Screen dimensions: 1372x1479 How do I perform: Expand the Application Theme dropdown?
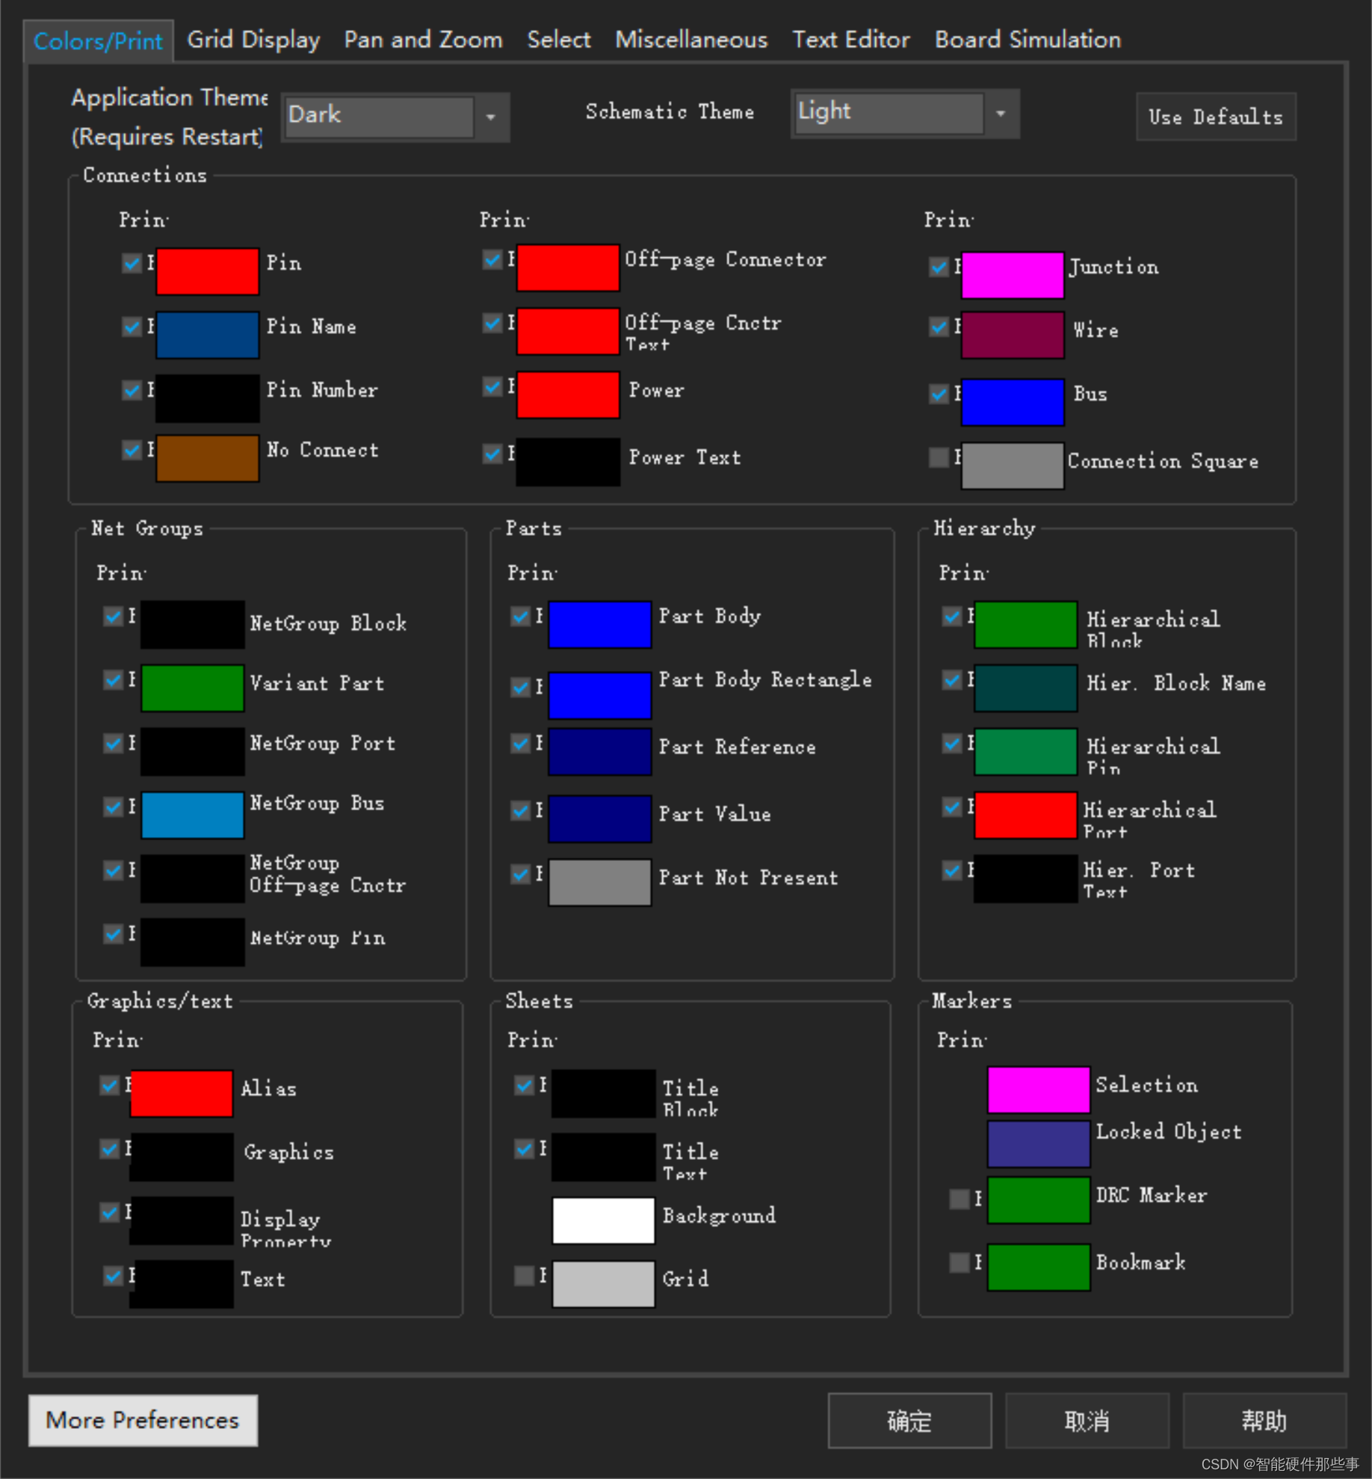[490, 117]
